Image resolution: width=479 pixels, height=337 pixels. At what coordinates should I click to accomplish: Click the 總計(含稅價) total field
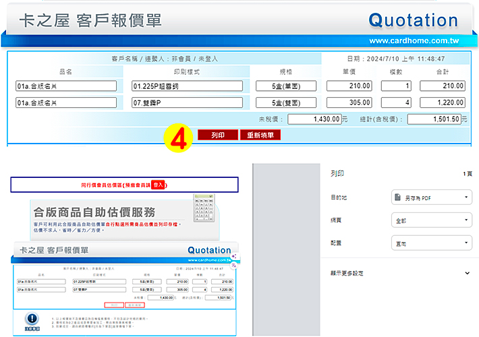tap(436, 119)
